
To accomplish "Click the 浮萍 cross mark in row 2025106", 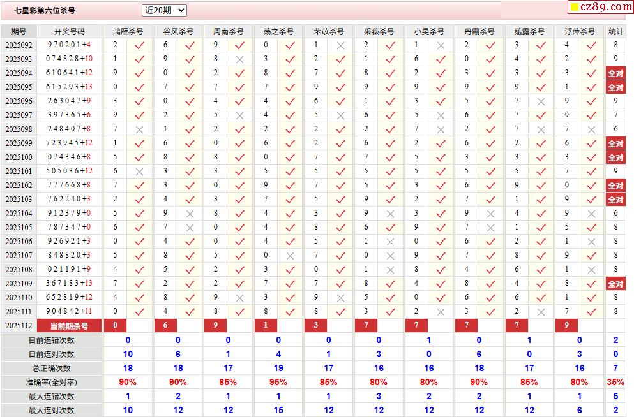I will [x=591, y=242].
